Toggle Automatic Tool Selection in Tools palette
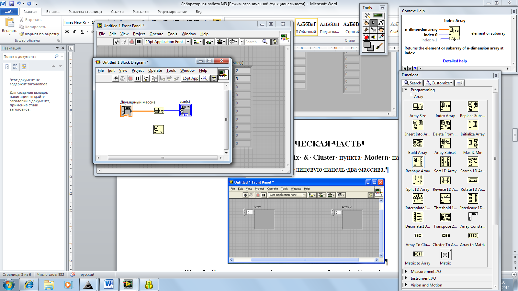This screenshot has width=518, height=291. click(377, 15)
